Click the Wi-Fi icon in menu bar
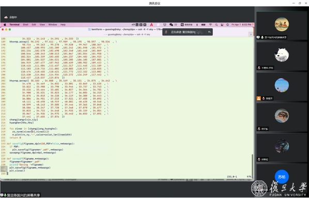 (x=210, y=25)
